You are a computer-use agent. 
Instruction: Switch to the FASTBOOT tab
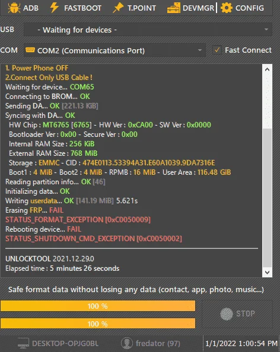point(76,8)
